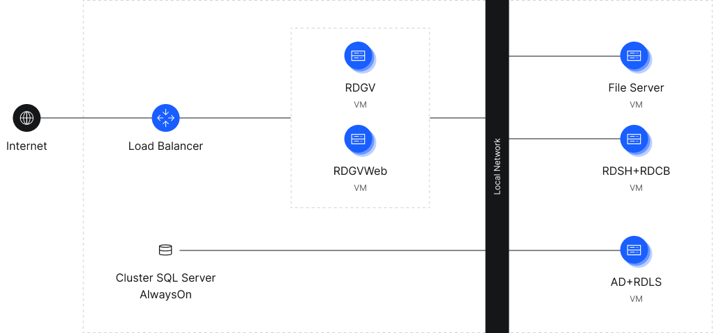Click the RDGV server icon
This screenshot has width=713, height=333.
(x=359, y=57)
